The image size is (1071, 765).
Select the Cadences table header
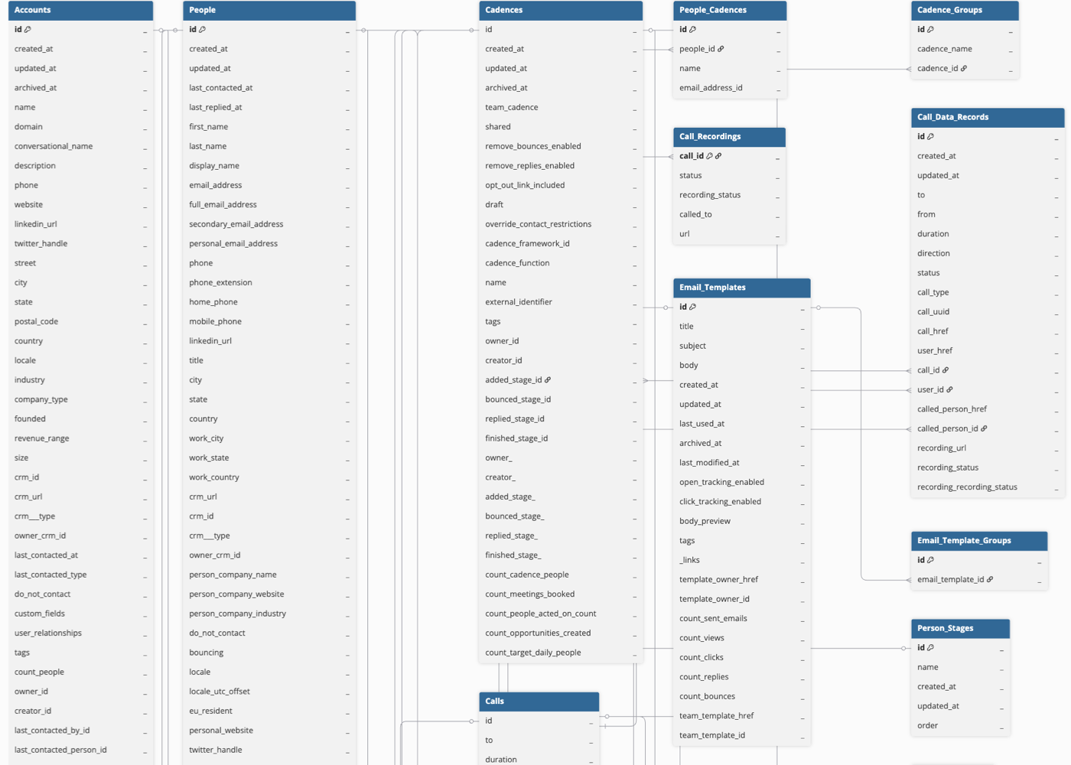tap(560, 11)
